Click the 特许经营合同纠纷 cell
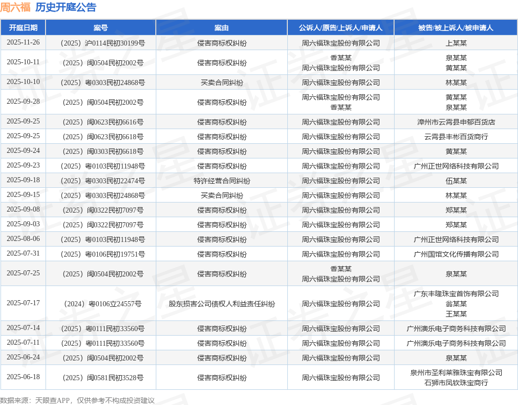The width and height of the screenshot is (518, 405). [222, 181]
